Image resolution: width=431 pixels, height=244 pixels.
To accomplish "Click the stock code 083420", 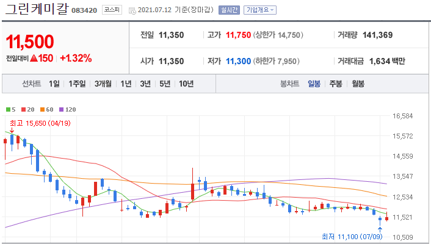I will (x=84, y=10).
